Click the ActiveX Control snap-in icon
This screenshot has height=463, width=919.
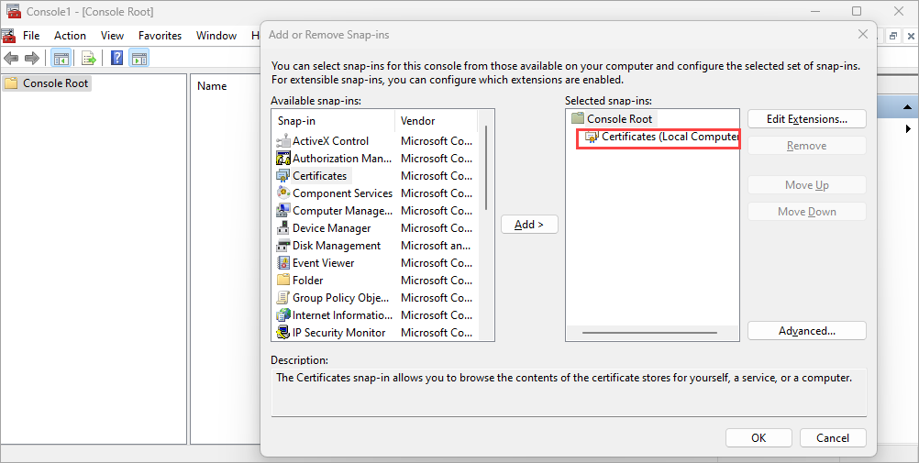point(283,140)
